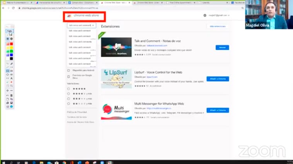This screenshot has height=164, width=293.
Task: Click the print icon in annotation toolbar
Action: pos(7,103)
